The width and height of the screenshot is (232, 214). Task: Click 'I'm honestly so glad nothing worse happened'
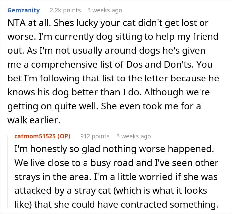point(114,149)
